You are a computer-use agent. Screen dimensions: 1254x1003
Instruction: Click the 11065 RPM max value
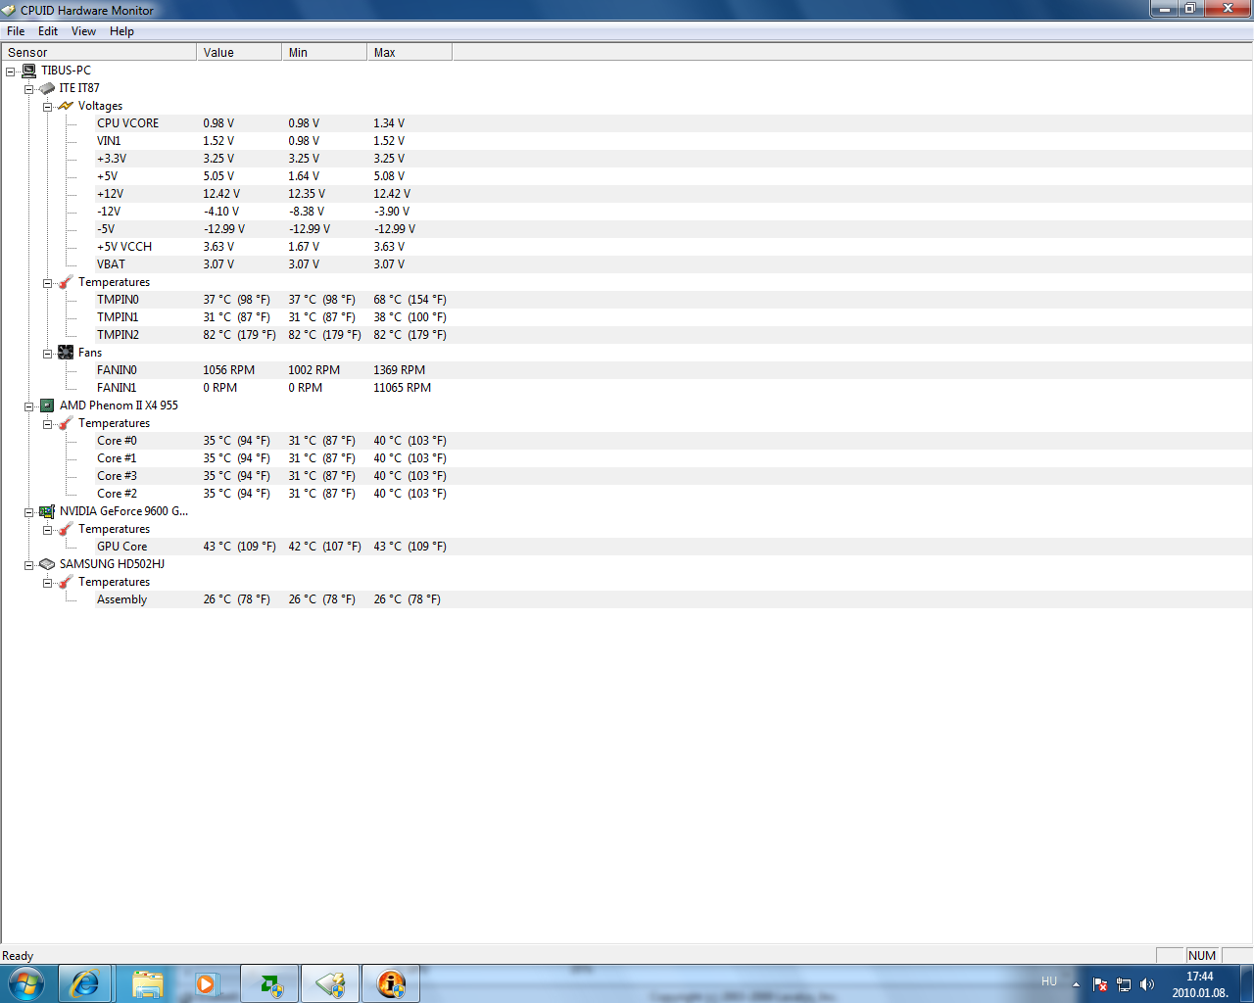click(x=402, y=388)
